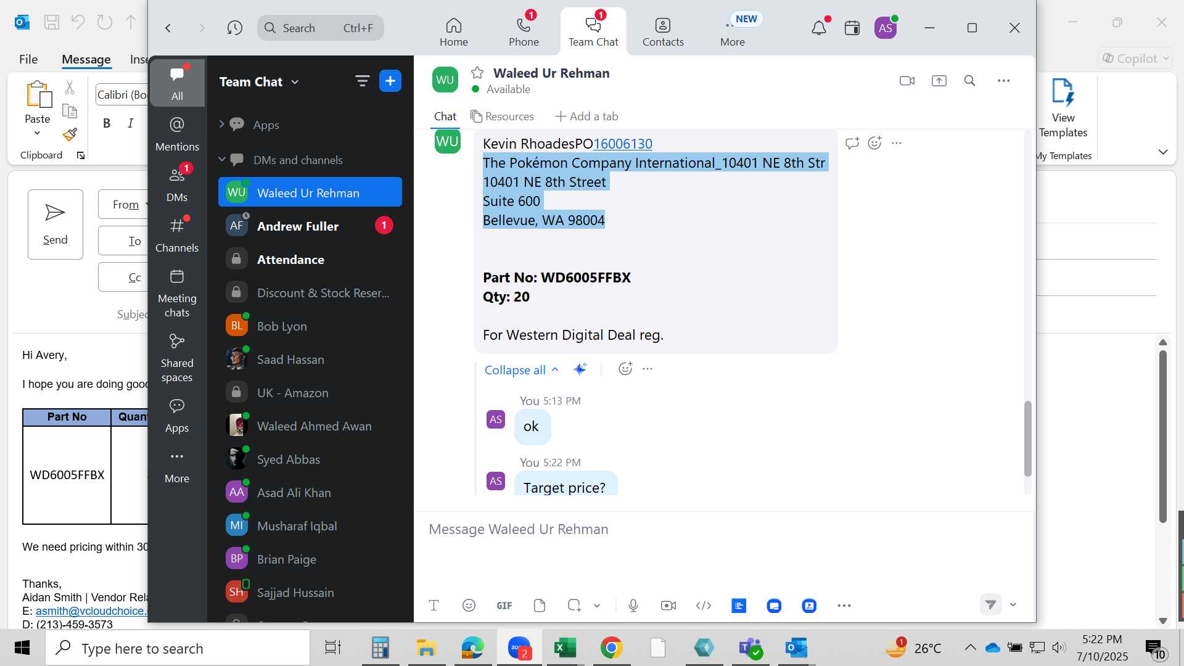Screen dimensions: 1184x666
Task: Toggle Bold in the Outlook ribbon
Action: coord(107,123)
